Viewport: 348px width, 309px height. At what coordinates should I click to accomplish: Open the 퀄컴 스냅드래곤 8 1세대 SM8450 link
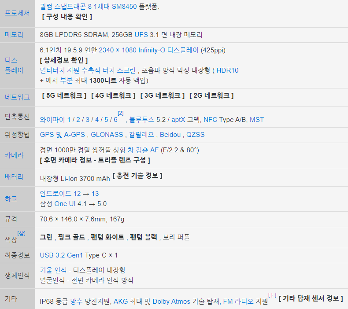coord(88,7)
